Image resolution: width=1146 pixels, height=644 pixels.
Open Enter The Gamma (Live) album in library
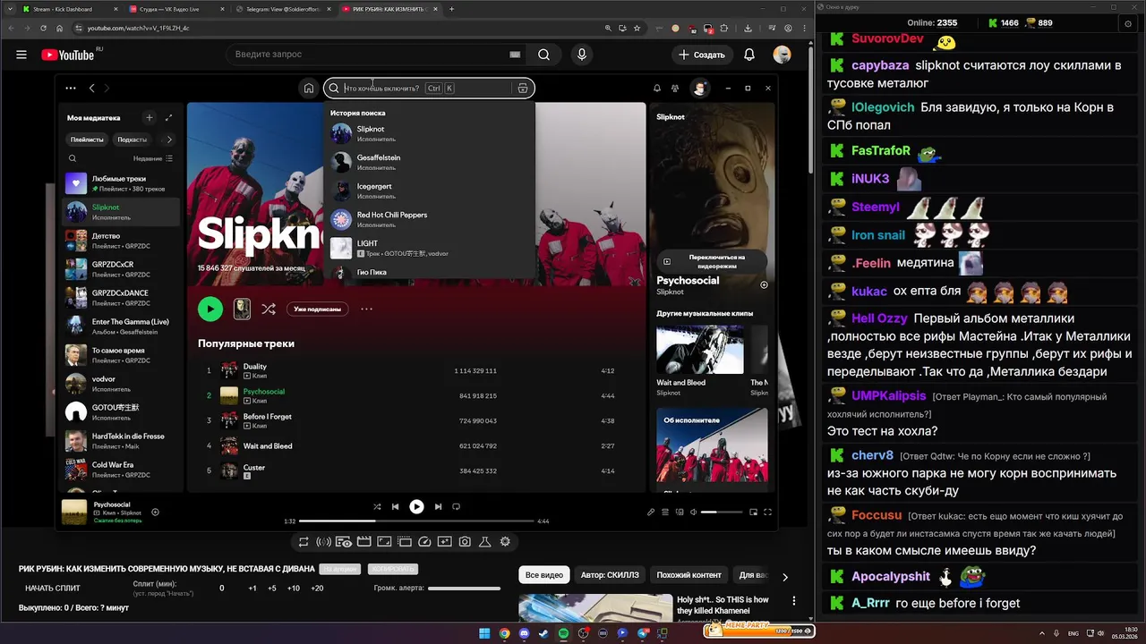(122, 326)
